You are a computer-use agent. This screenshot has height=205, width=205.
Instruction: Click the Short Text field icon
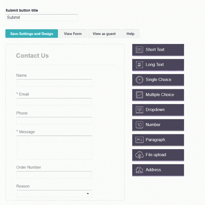(x=139, y=50)
